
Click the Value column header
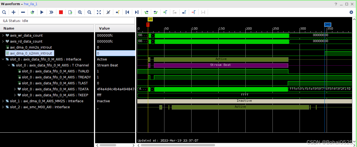pos(115,28)
